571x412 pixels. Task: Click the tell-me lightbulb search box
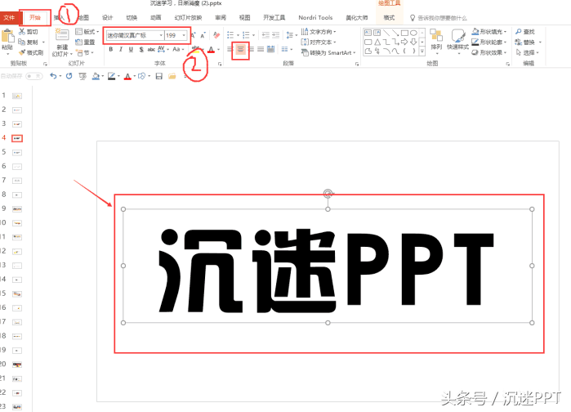[439, 17]
